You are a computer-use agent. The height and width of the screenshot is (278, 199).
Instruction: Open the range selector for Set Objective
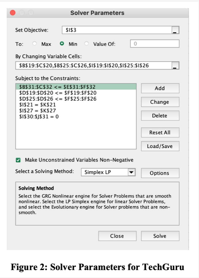pos(176,30)
